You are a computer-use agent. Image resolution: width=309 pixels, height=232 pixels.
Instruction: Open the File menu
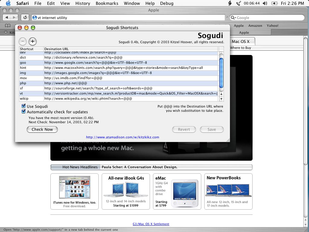pyautogui.click(x=38, y=3)
